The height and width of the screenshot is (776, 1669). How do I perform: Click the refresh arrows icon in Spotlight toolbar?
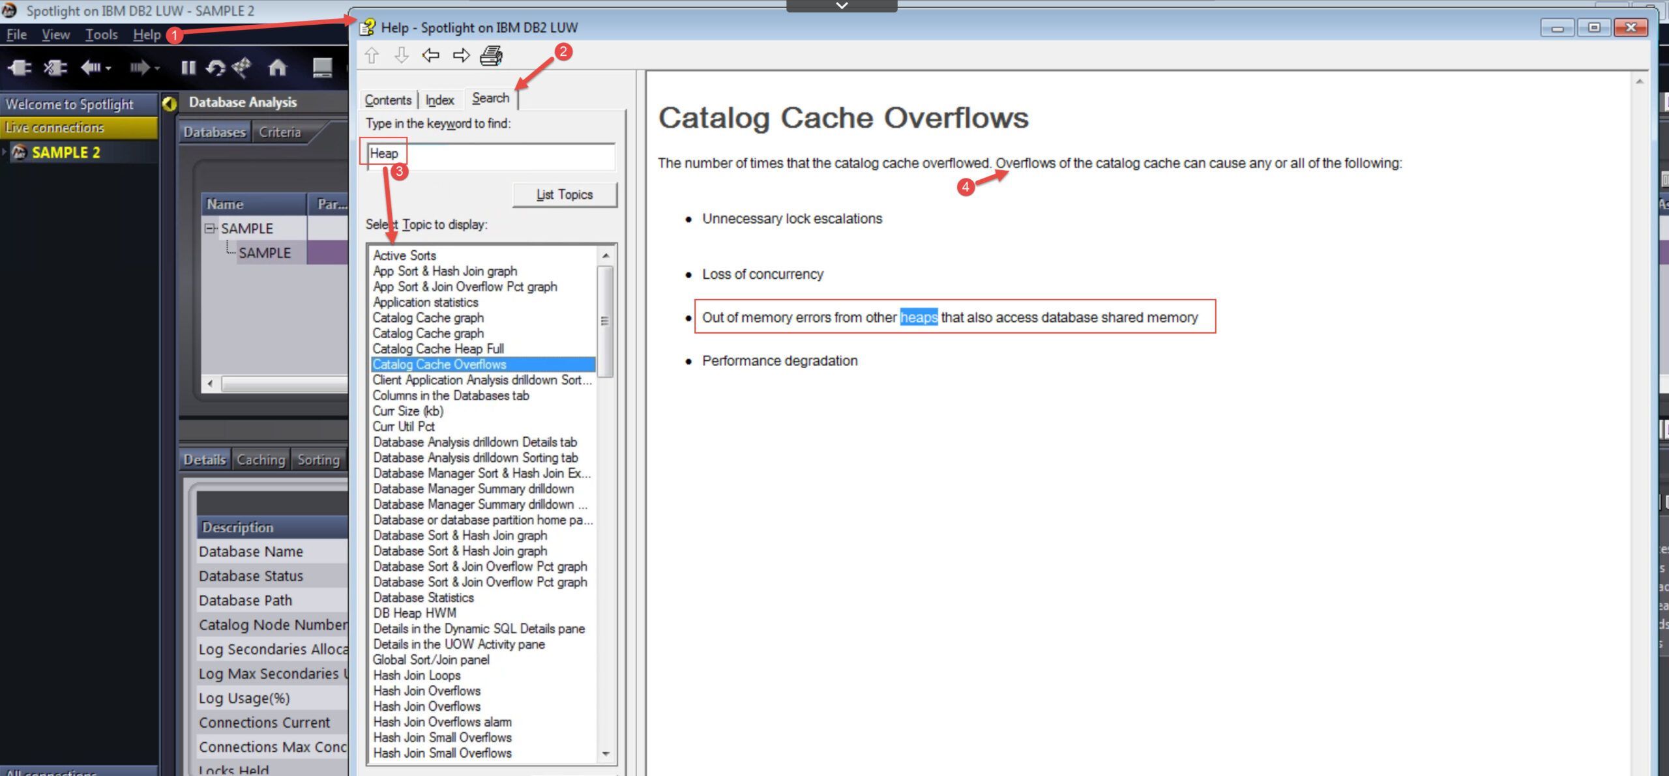[x=215, y=67]
